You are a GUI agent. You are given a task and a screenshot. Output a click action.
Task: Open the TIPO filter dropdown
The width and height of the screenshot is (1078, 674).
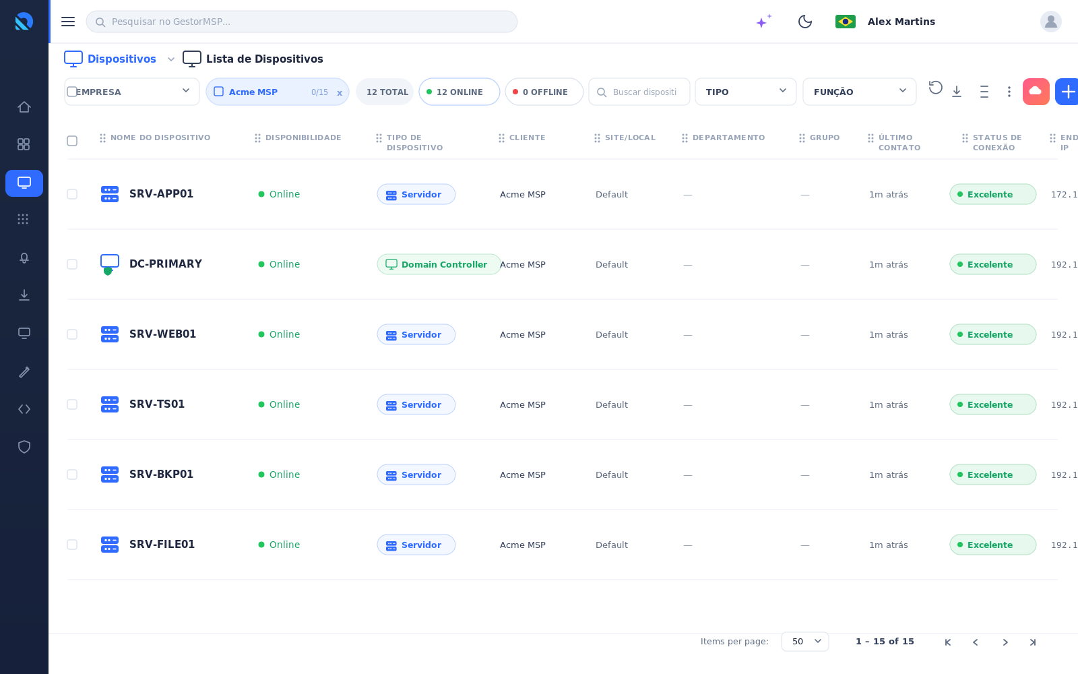point(746,92)
